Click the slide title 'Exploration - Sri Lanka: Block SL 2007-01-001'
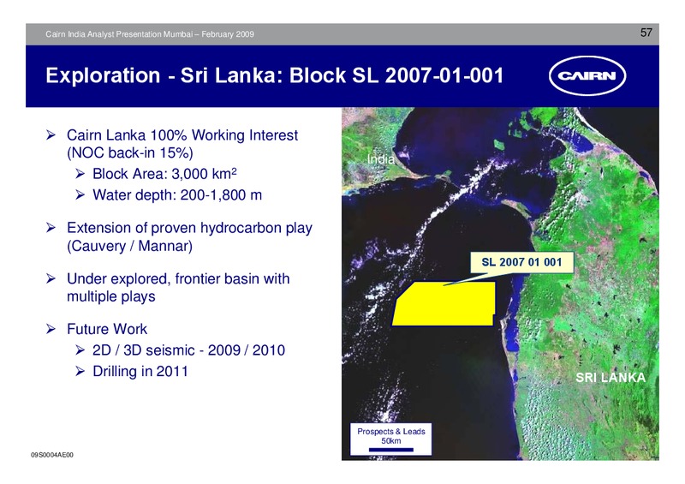Screen dimensions: 685x484 pos(275,75)
